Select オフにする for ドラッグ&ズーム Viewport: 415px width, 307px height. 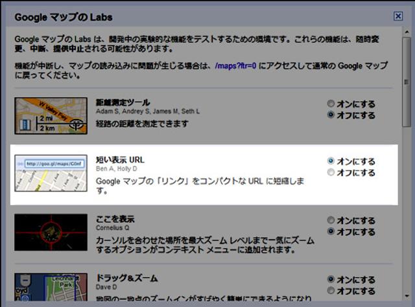331,290
